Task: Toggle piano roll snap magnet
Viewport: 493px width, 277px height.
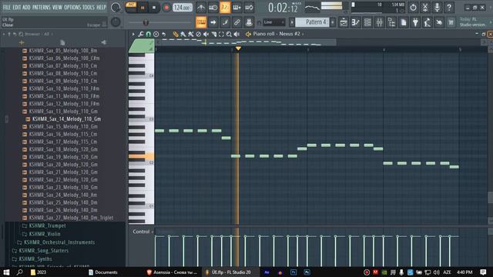Action: click(x=148, y=34)
